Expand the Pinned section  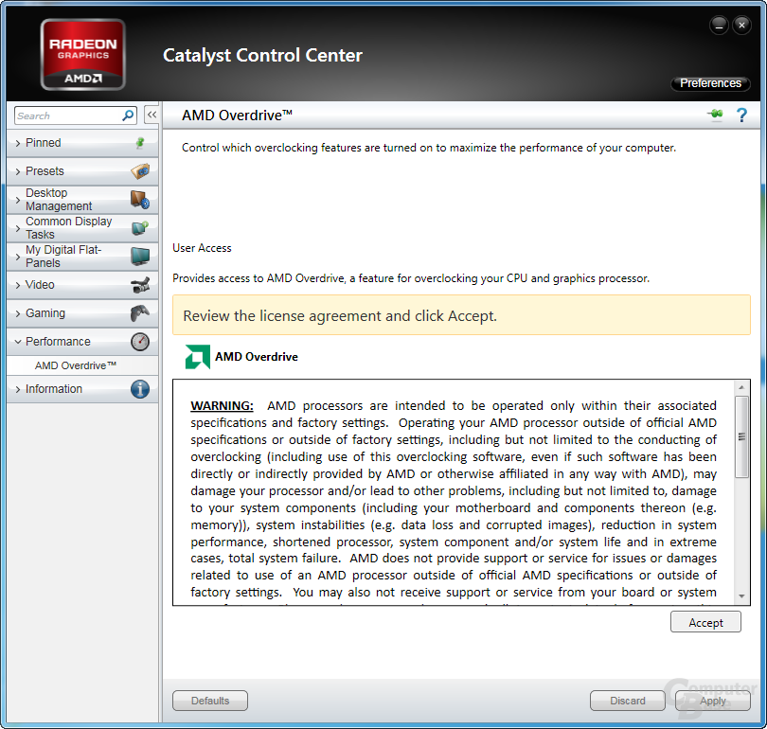pyautogui.click(x=82, y=143)
